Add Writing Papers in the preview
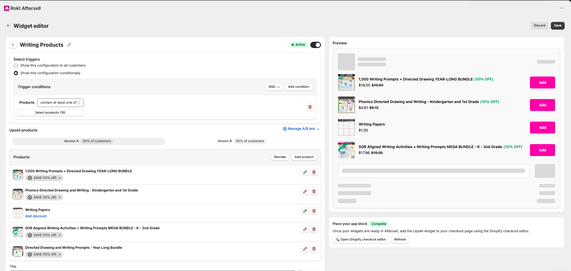 coord(542,128)
